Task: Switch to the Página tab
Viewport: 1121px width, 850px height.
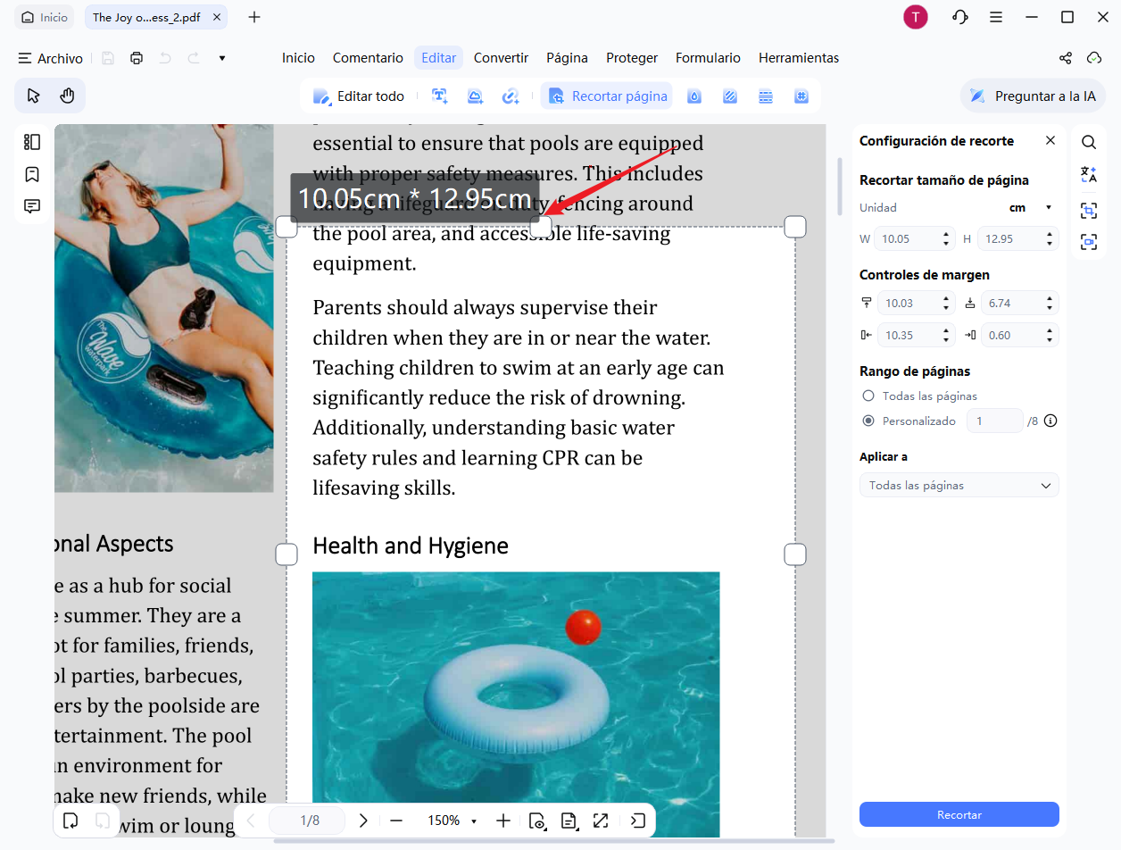Action: (567, 58)
